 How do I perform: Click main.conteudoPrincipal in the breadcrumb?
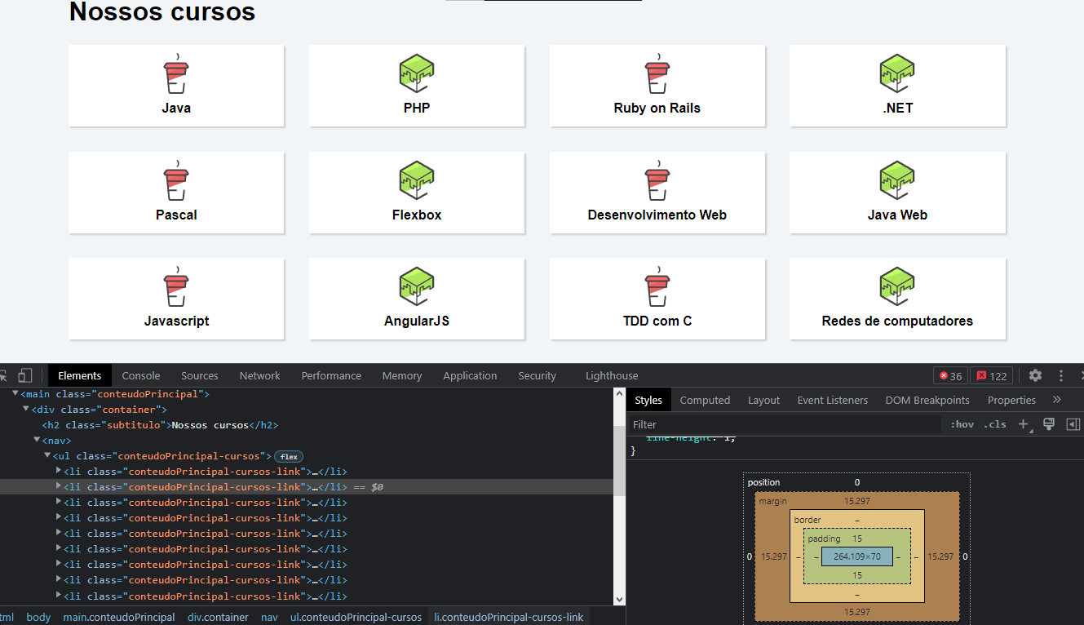(x=119, y=617)
